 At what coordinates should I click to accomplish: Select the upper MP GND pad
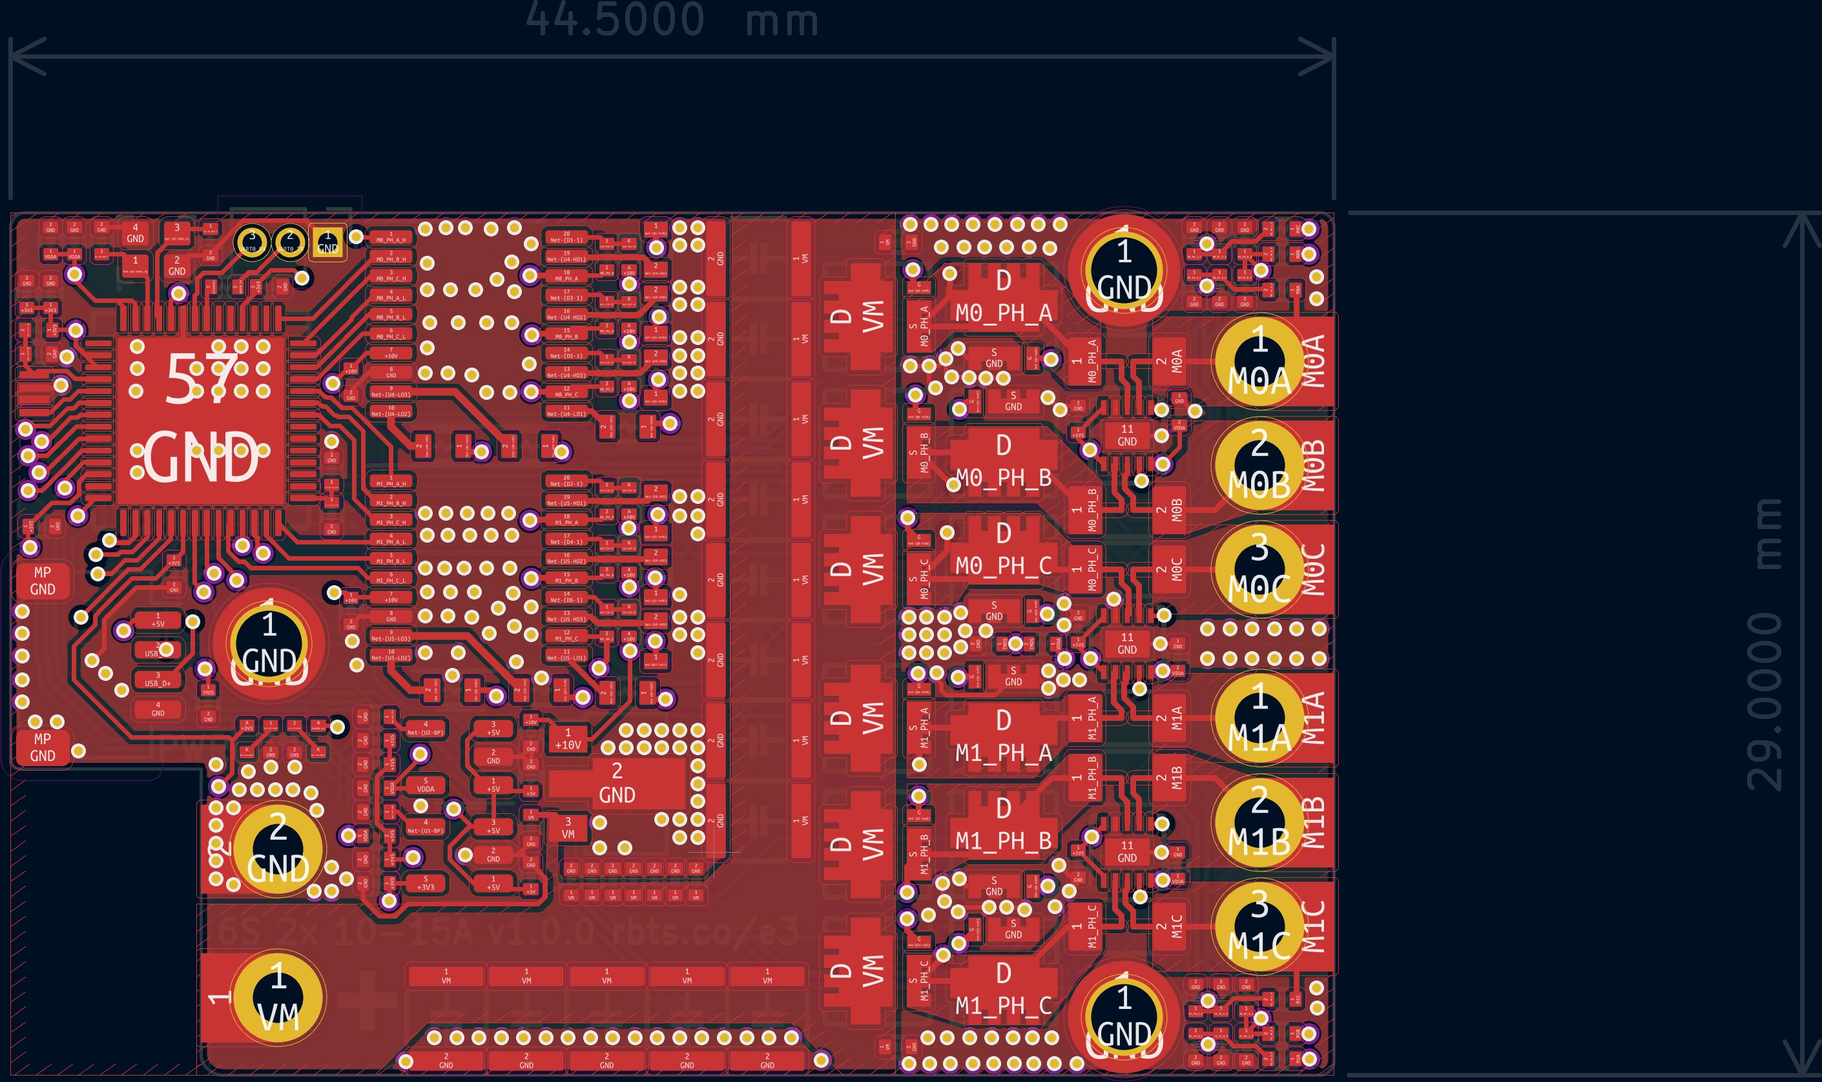pyautogui.click(x=42, y=580)
